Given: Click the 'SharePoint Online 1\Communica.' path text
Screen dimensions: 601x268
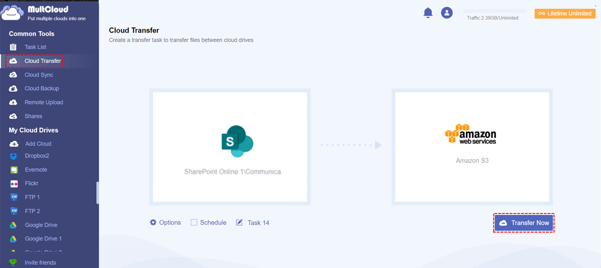Looking at the screenshot, I should pos(233,172).
